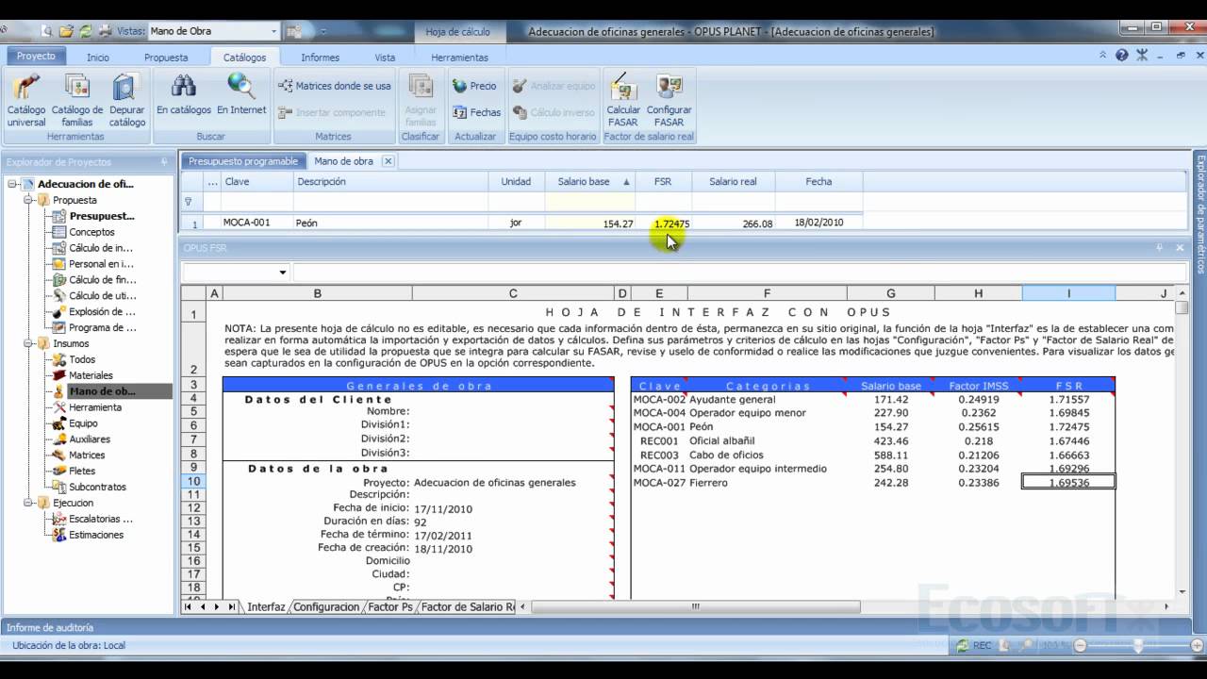The image size is (1207, 679).
Task: Sort by Salario base column header
Action: tap(590, 182)
